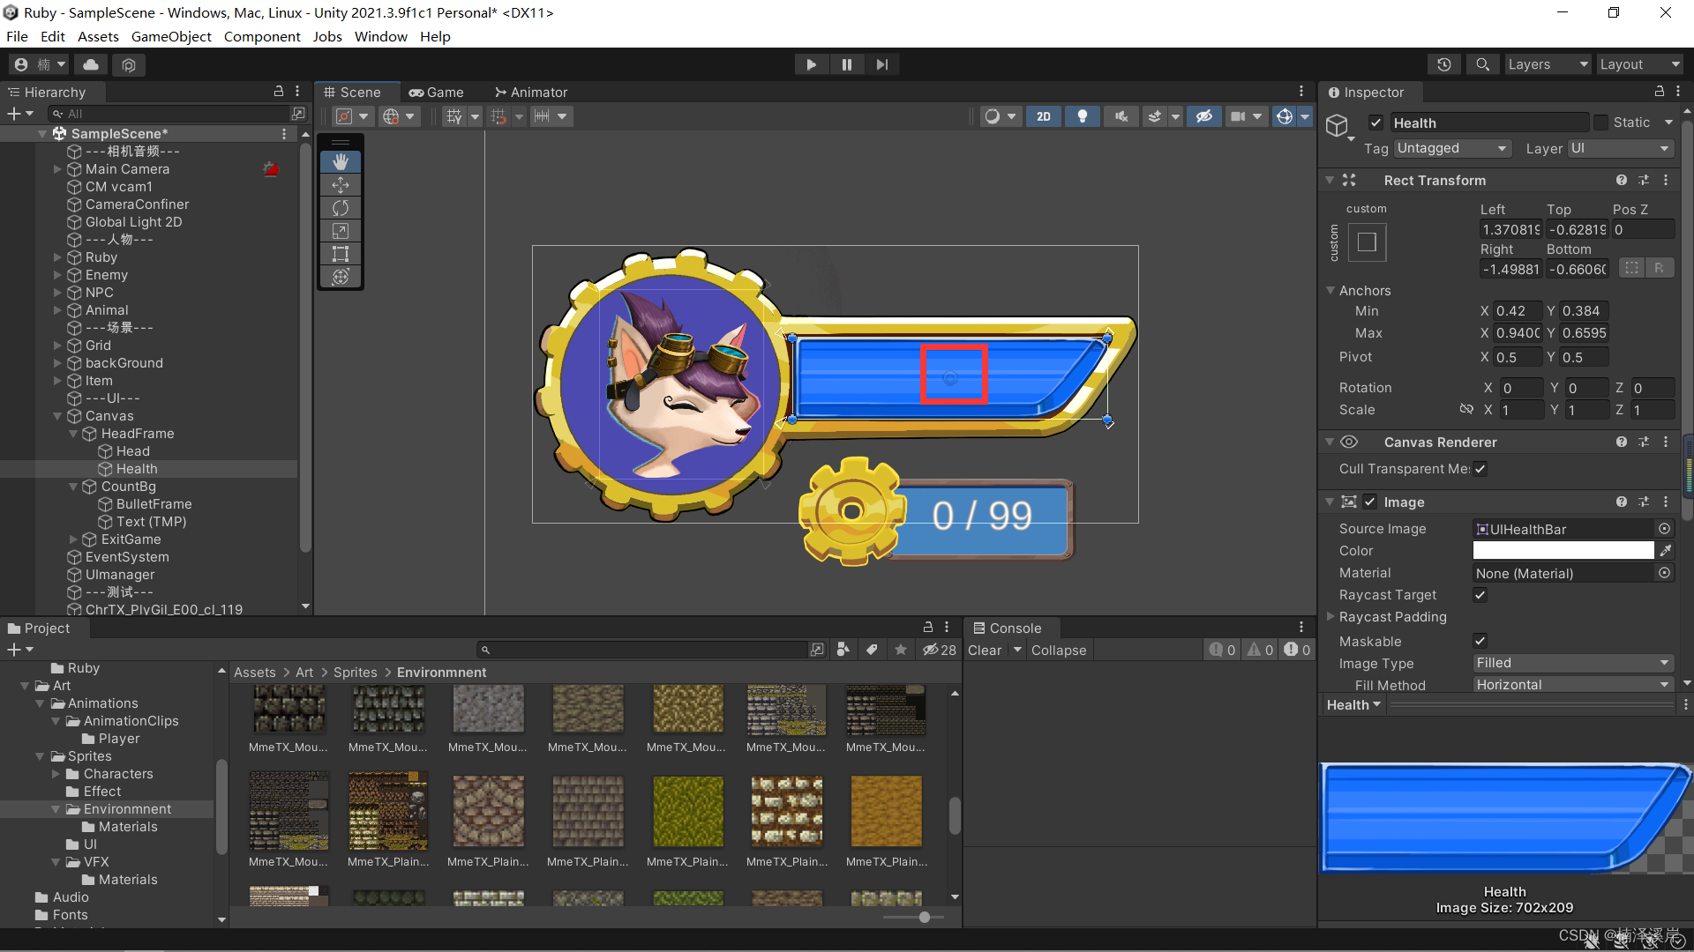1694x952 pixels.
Task: Toggle scene lighting bulb icon
Action: click(1083, 116)
